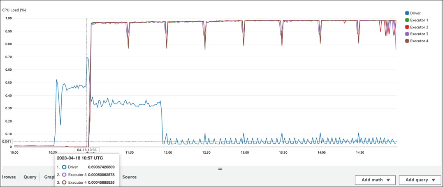Click the purple Executor 3 legend icon

(407, 34)
